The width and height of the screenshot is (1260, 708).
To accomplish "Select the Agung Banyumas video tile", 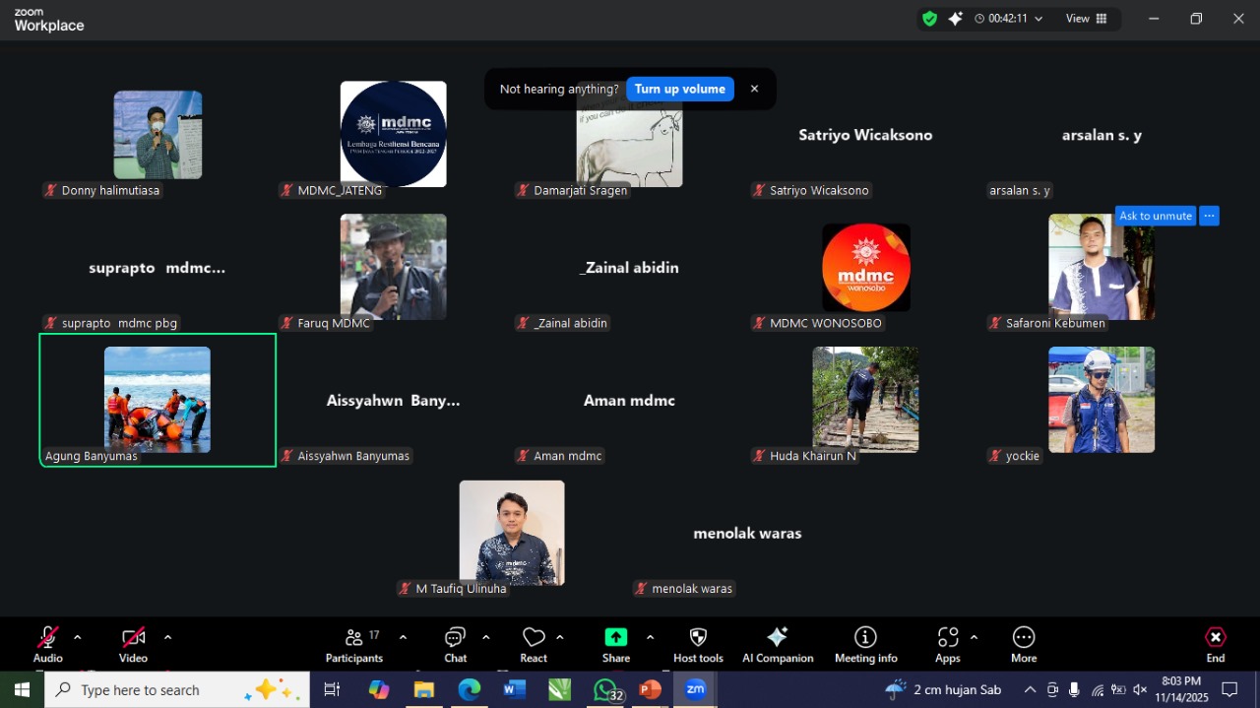I will (x=157, y=400).
